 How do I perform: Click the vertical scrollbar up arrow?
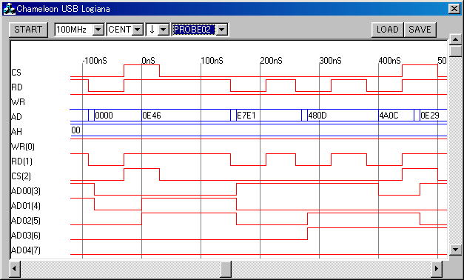click(x=455, y=40)
